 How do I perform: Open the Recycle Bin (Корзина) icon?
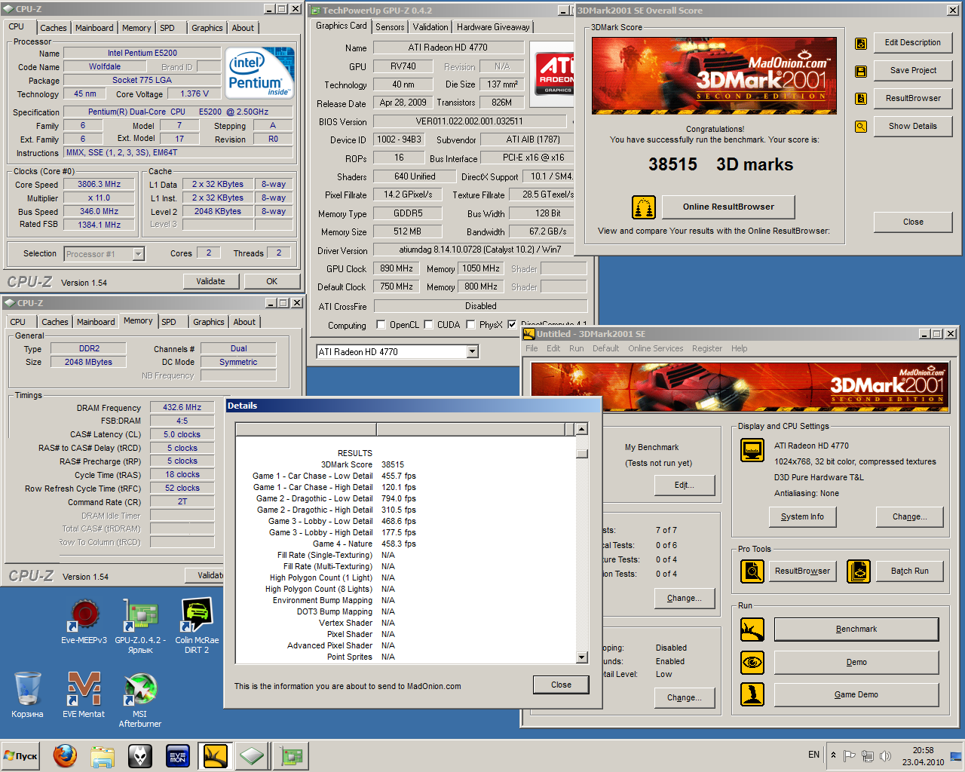(27, 694)
